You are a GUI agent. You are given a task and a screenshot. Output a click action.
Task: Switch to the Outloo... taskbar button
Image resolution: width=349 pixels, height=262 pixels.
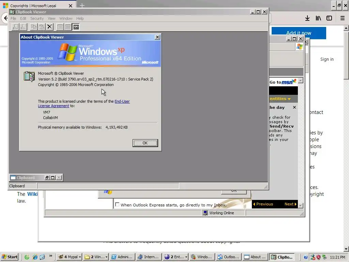pos(228,257)
